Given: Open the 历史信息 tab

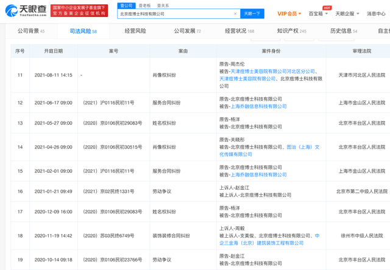Looking at the screenshot, I should coord(344,31).
